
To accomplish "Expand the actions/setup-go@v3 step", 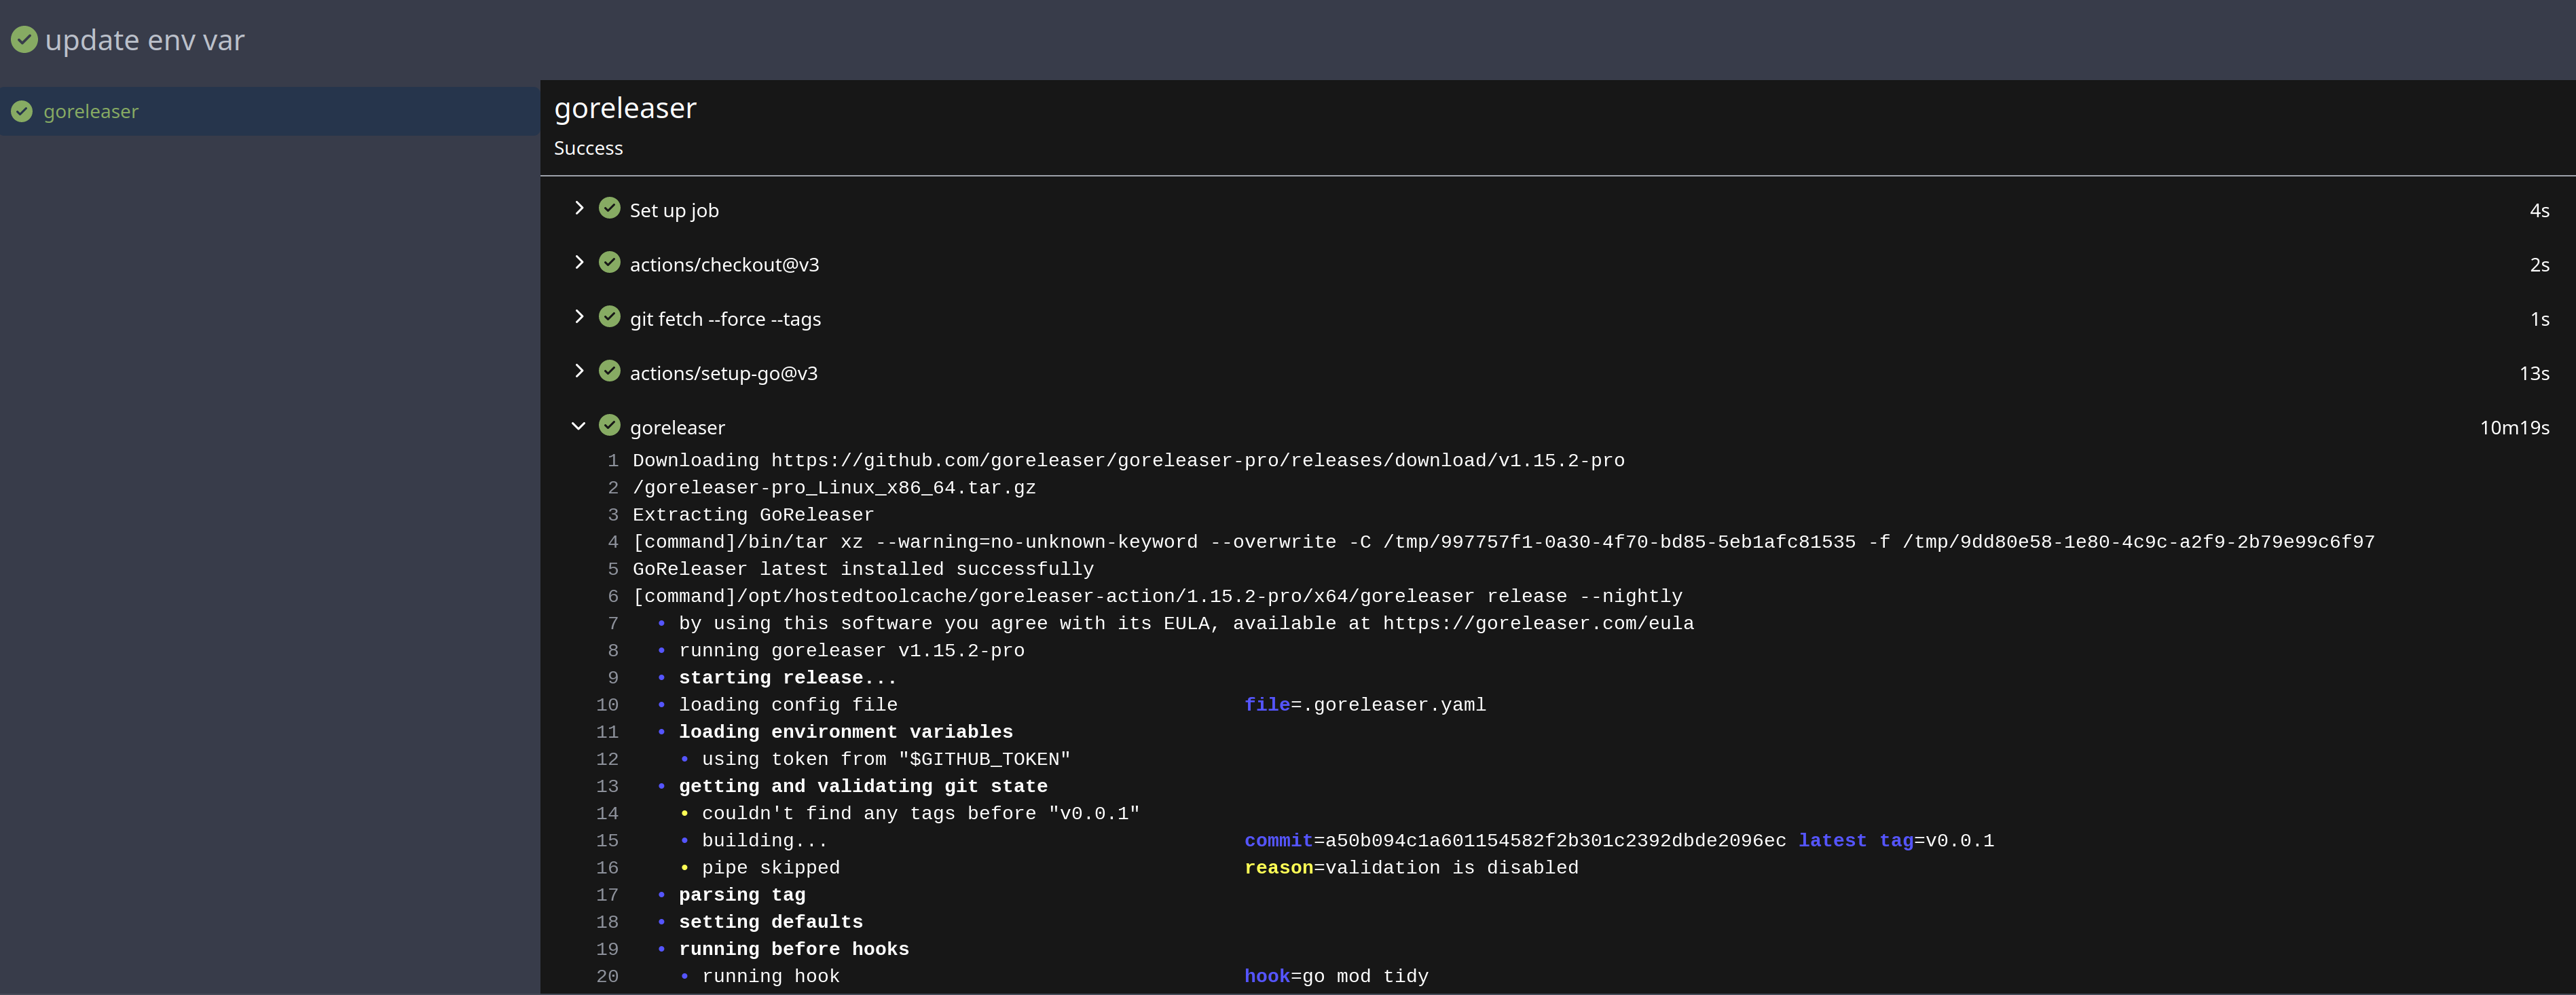I will click(579, 371).
